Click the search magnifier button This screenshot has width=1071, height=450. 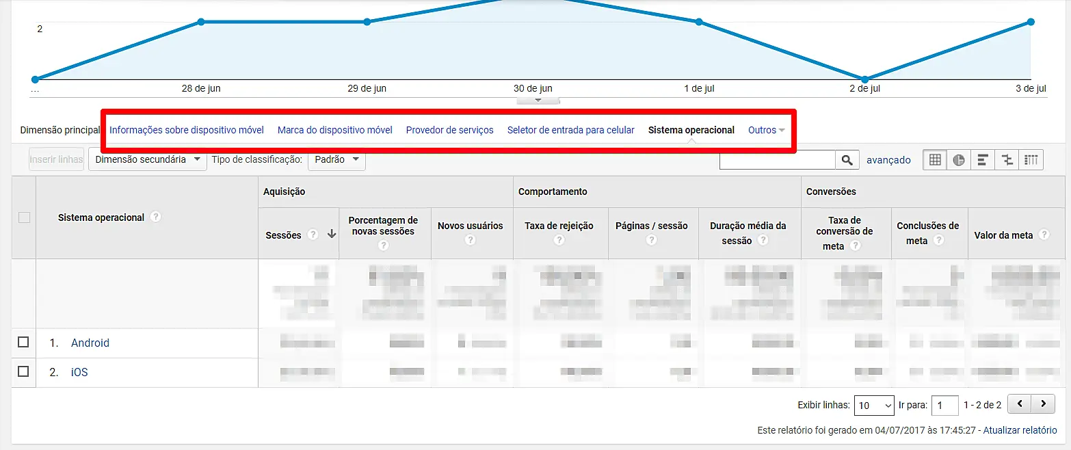pyautogui.click(x=847, y=159)
